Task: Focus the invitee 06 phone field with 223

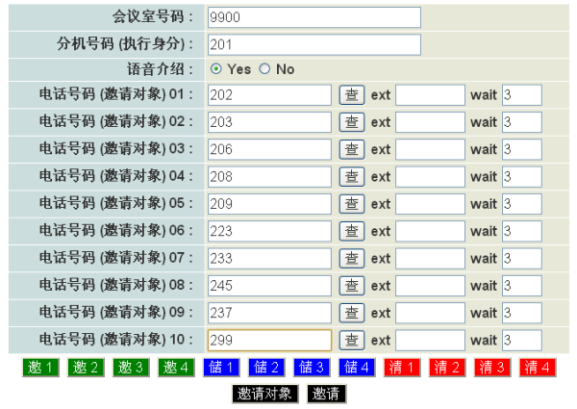Action: 269,232
